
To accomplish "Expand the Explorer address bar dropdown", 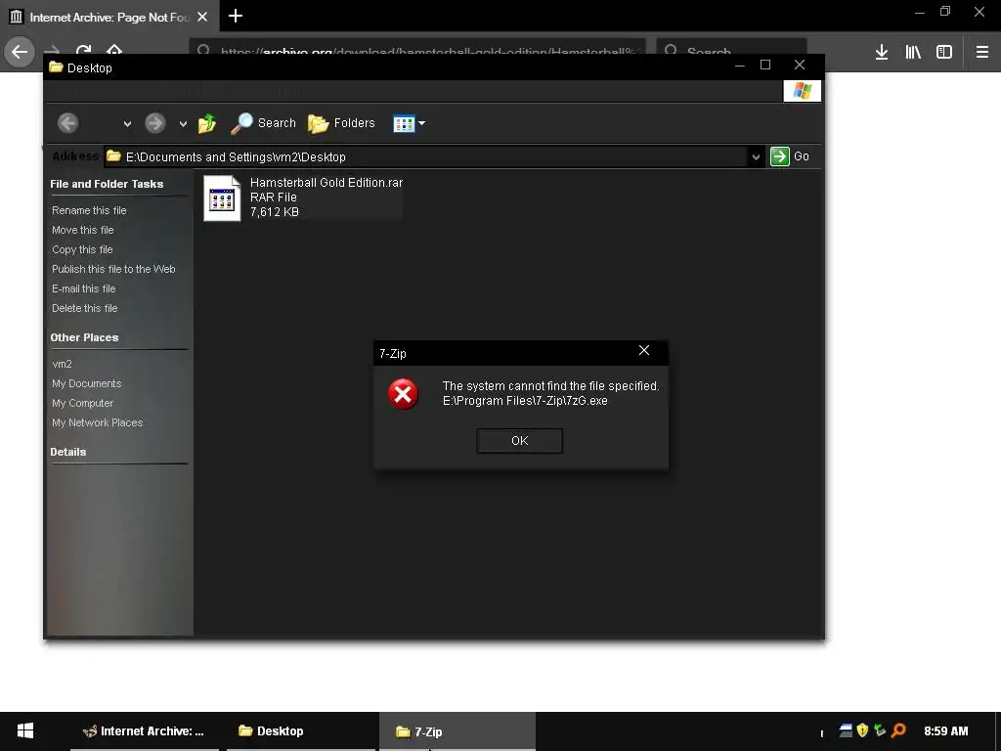I will (x=756, y=156).
